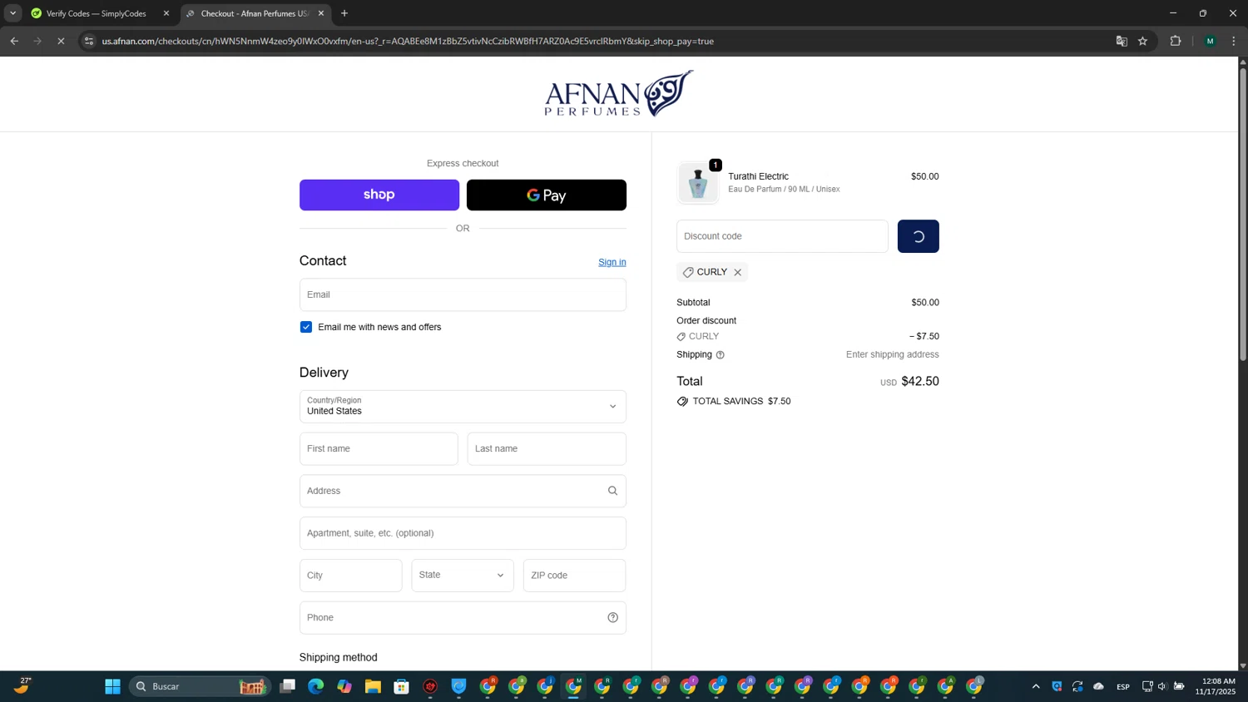
Task: Open Microsoft Store from the taskbar
Action: (x=402, y=686)
